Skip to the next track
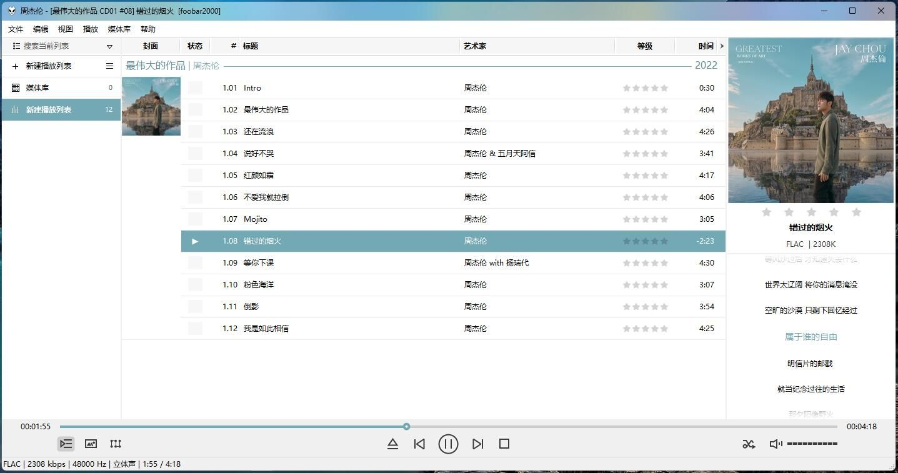This screenshot has width=898, height=473. coord(477,444)
